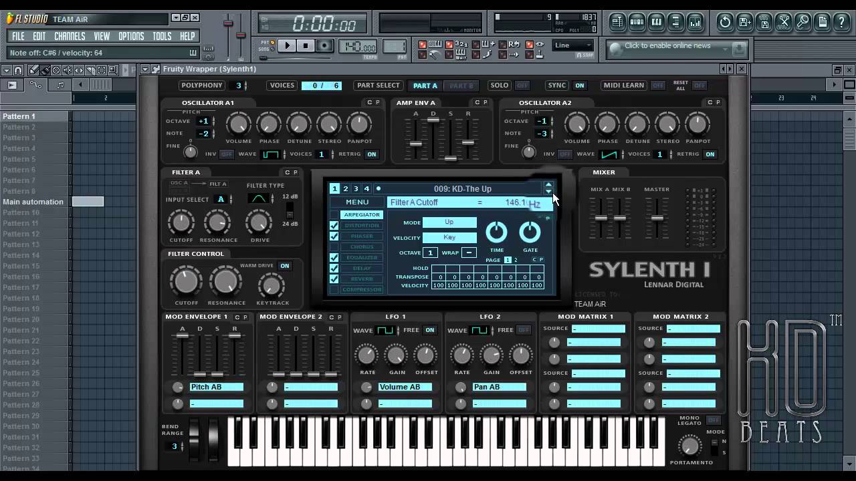The width and height of the screenshot is (856, 481).
Task: Adjust the MIX A fader
Action: pyautogui.click(x=601, y=218)
